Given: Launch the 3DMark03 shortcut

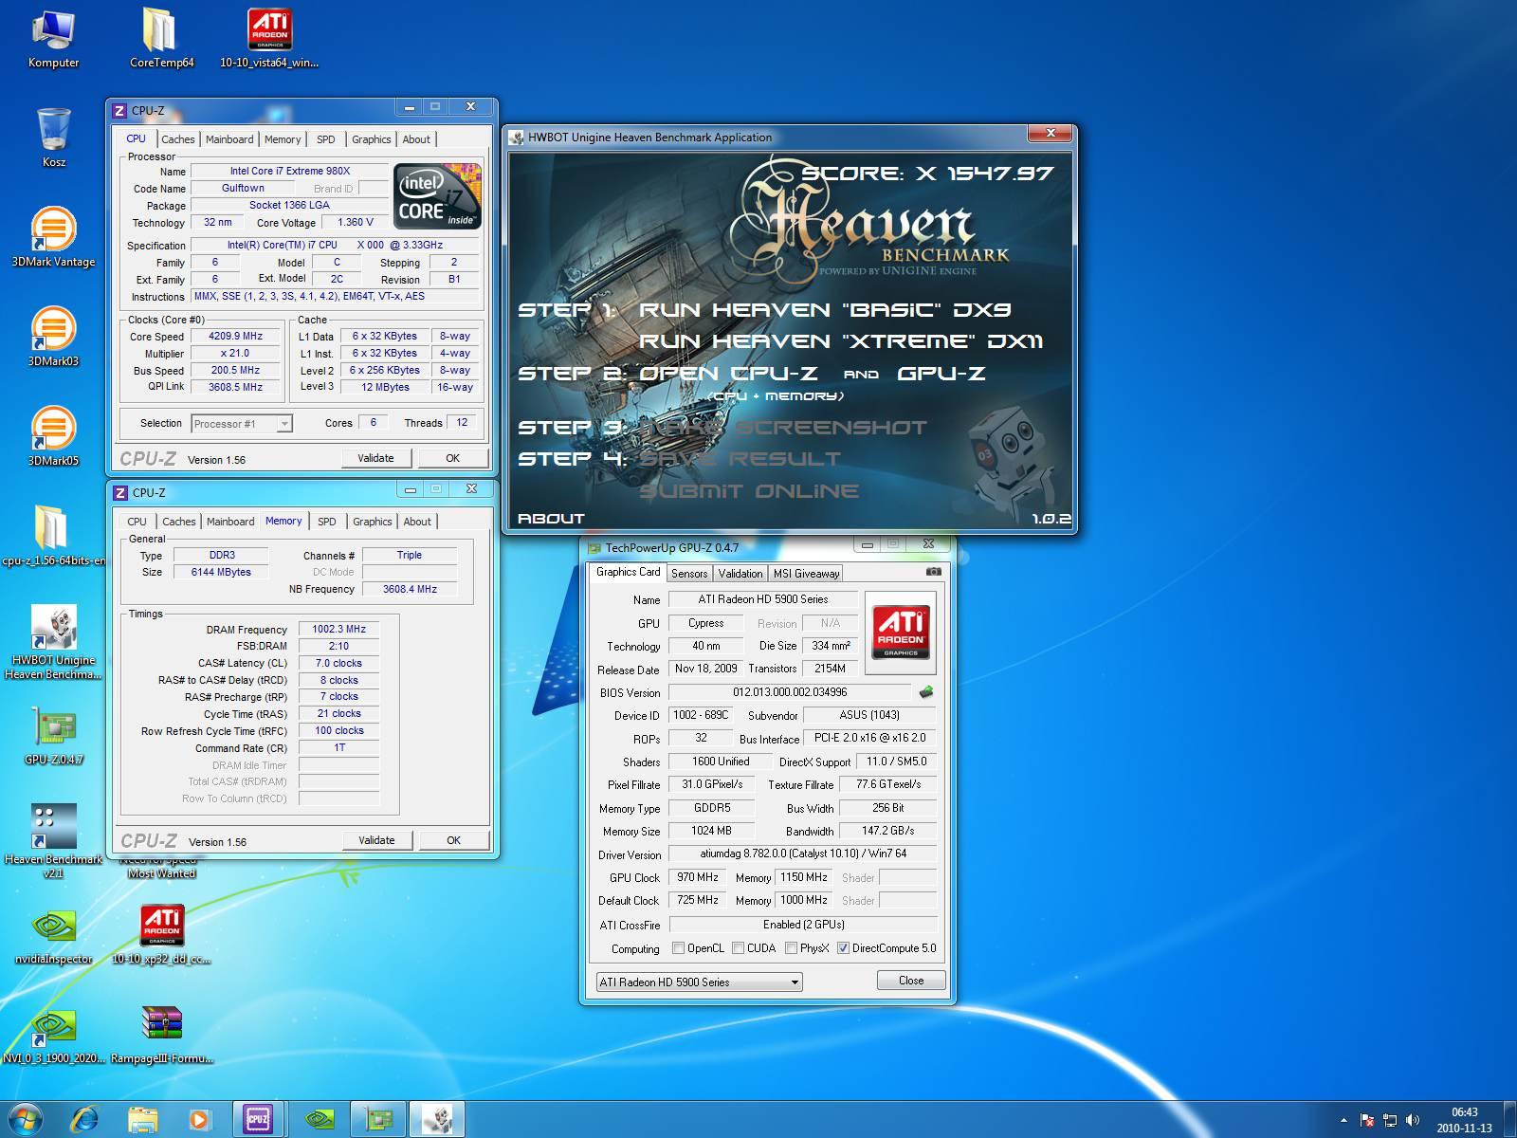Looking at the screenshot, I should (x=53, y=337).
